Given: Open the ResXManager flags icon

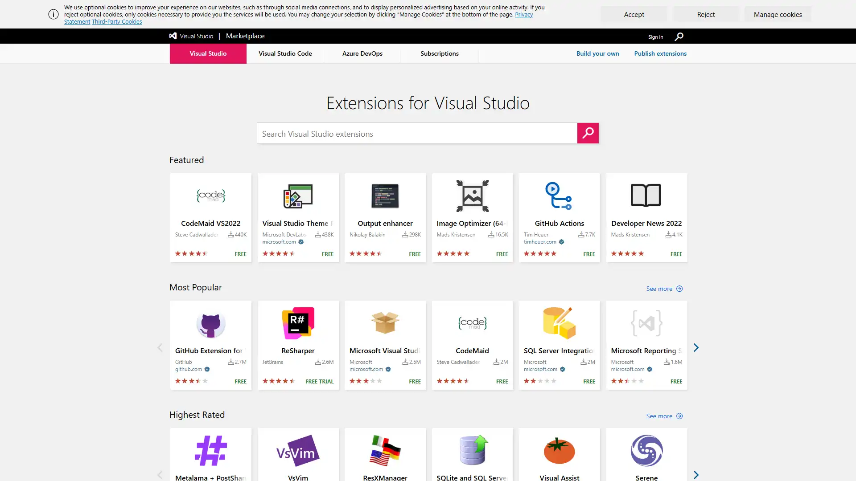Looking at the screenshot, I should coord(385,451).
